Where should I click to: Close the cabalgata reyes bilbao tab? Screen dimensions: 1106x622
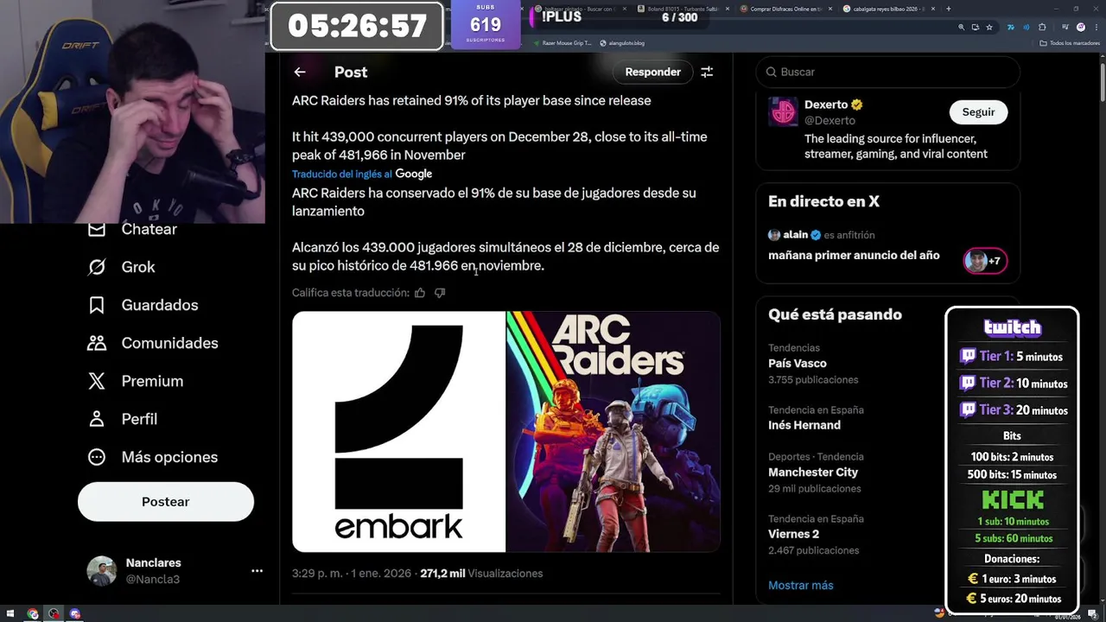click(933, 9)
